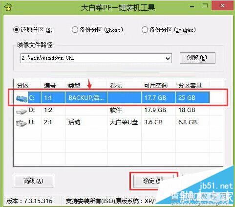Click the 18 GB capacity cell
This screenshot has height=207, width=235.
pyautogui.click(x=187, y=110)
